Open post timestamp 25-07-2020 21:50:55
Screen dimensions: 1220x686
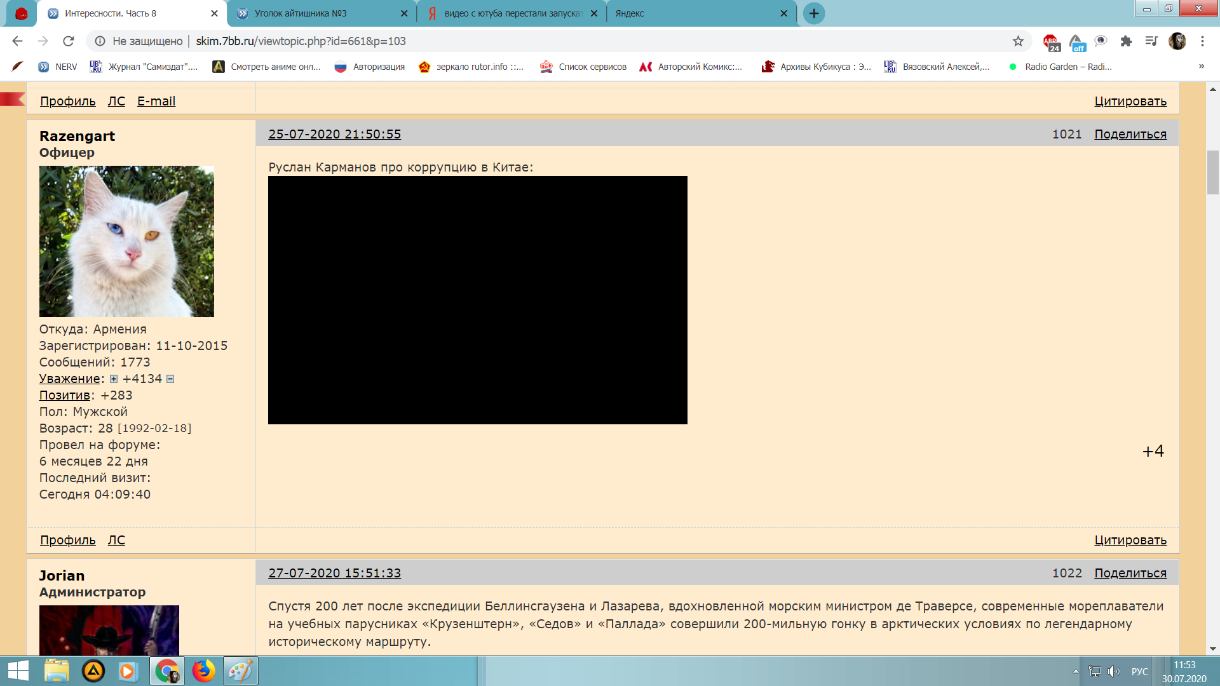point(335,134)
